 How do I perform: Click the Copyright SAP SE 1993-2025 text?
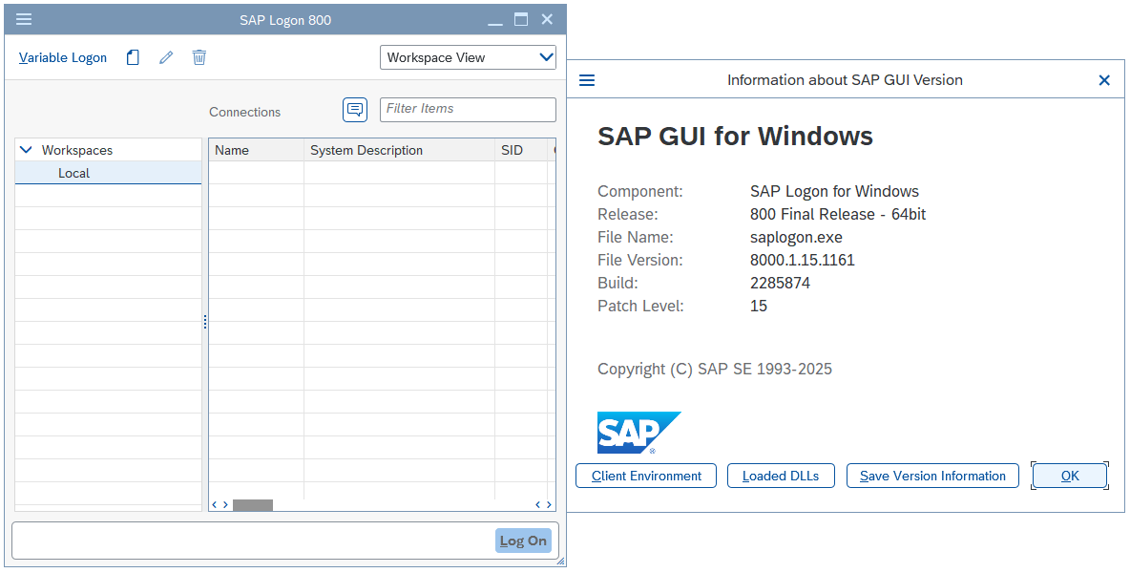pyautogui.click(x=714, y=369)
